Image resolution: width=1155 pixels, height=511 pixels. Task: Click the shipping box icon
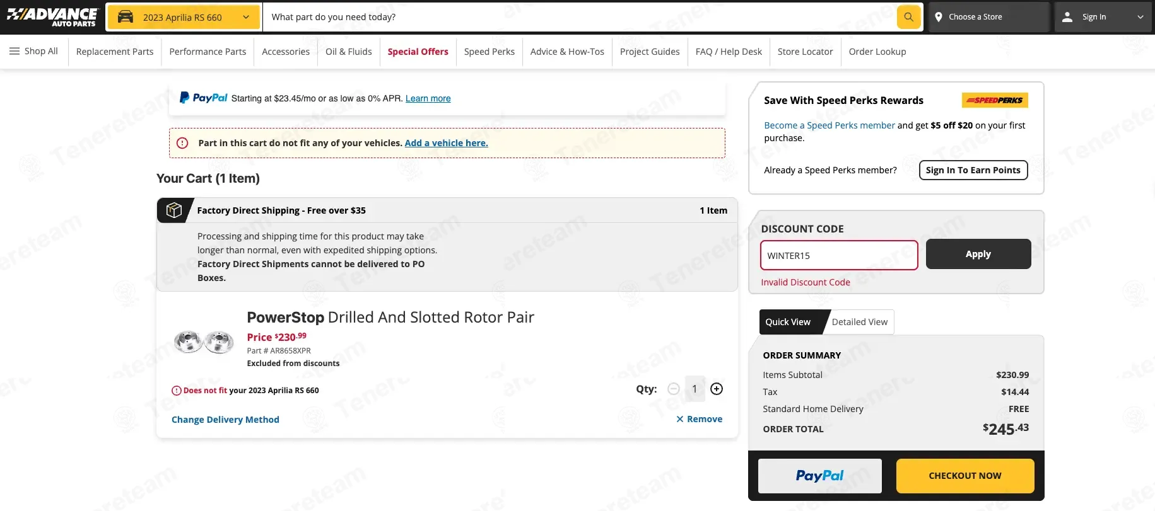(x=173, y=210)
